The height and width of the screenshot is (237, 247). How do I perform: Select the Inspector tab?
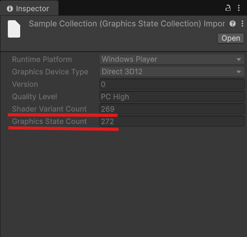coord(29,8)
